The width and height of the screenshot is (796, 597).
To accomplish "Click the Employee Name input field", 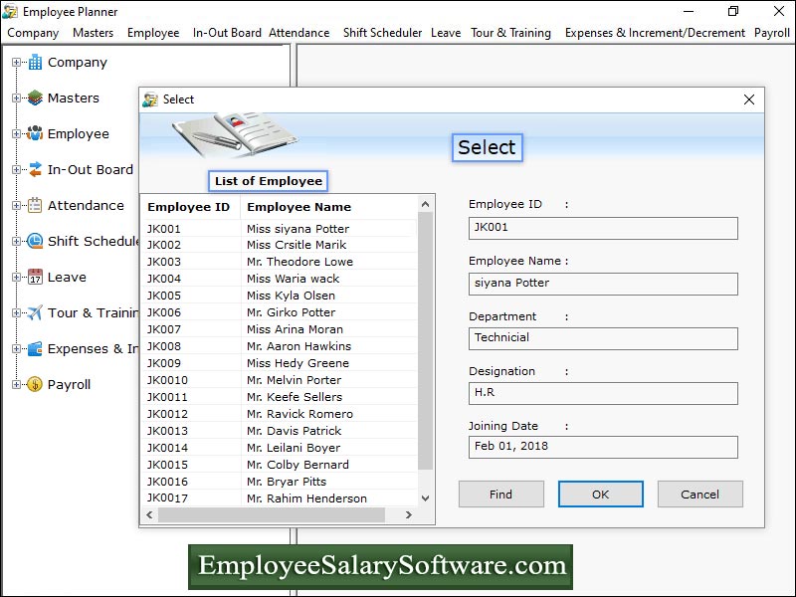I will (x=603, y=284).
